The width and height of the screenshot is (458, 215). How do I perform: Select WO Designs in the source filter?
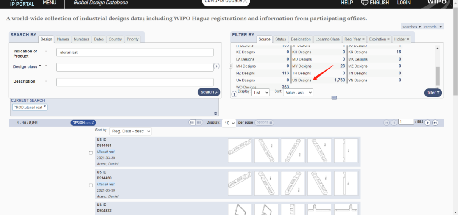point(246,87)
